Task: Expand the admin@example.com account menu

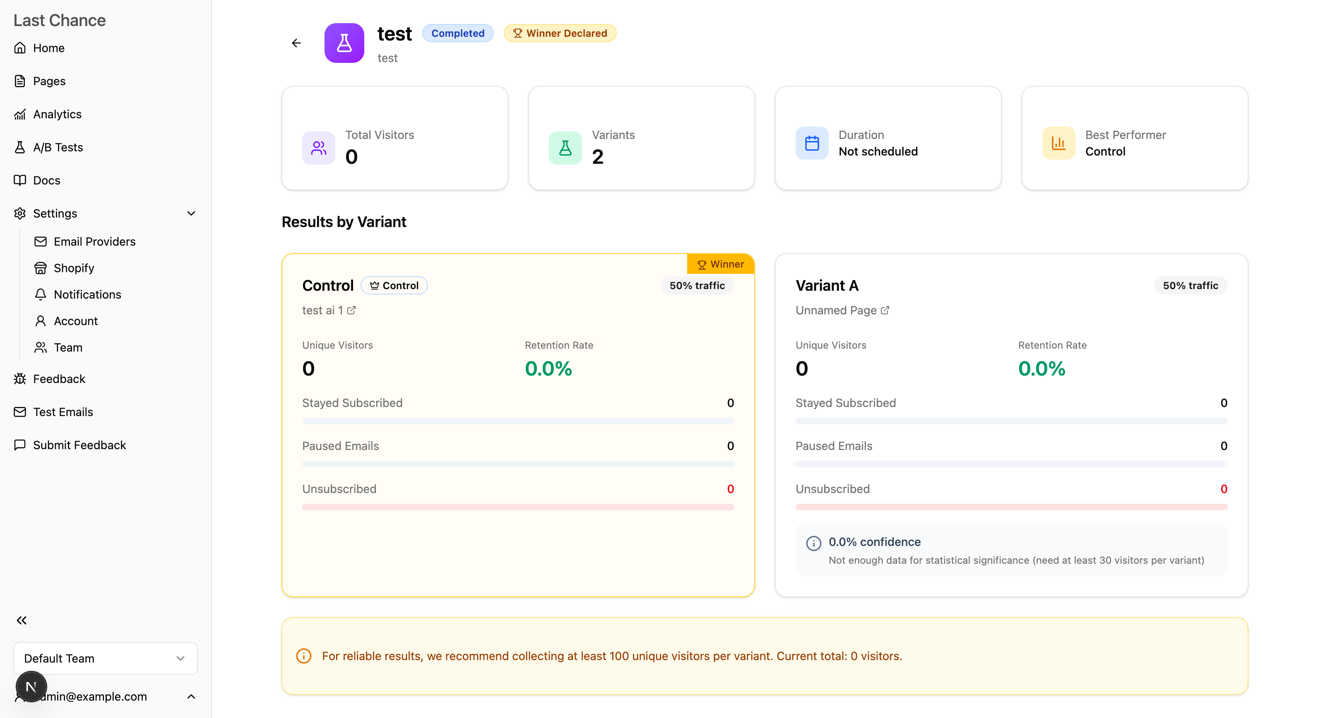Action: click(x=191, y=696)
